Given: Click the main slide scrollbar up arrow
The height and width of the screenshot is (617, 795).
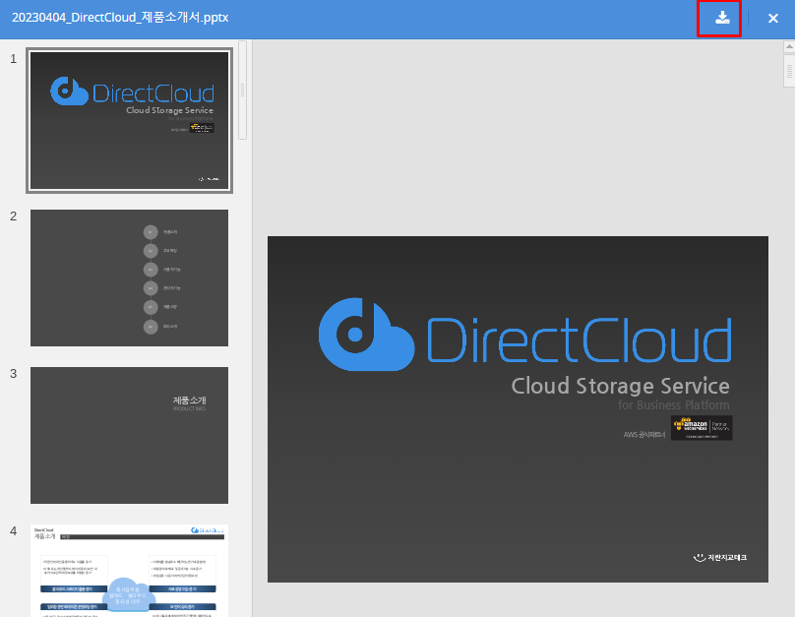Looking at the screenshot, I should click(789, 46).
